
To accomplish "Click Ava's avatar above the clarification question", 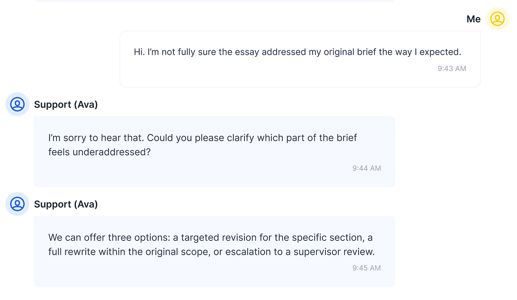I will [x=18, y=105].
